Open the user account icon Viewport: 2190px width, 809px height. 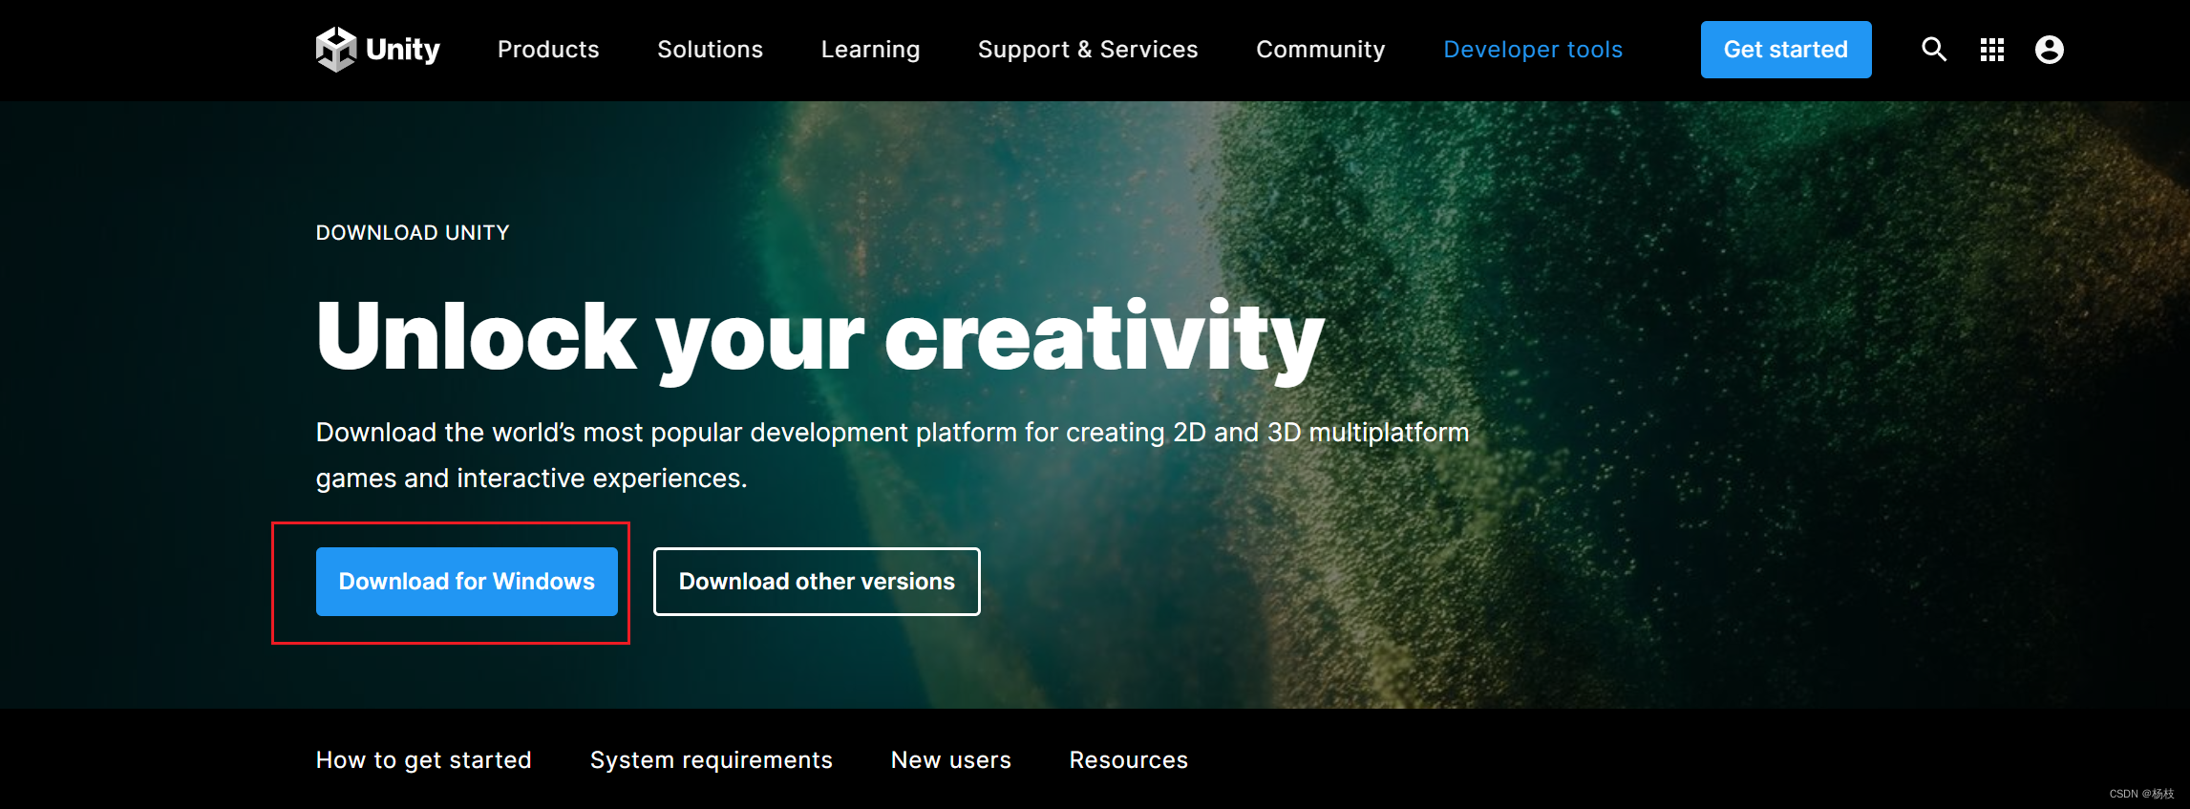(x=2049, y=50)
